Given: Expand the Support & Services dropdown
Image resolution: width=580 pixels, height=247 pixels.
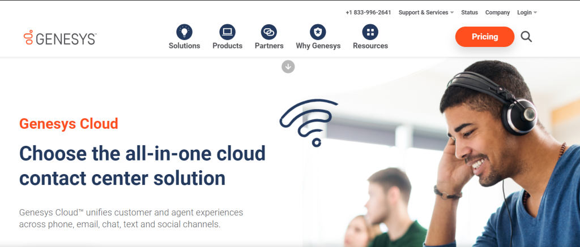Looking at the screenshot, I should coord(426,12).
